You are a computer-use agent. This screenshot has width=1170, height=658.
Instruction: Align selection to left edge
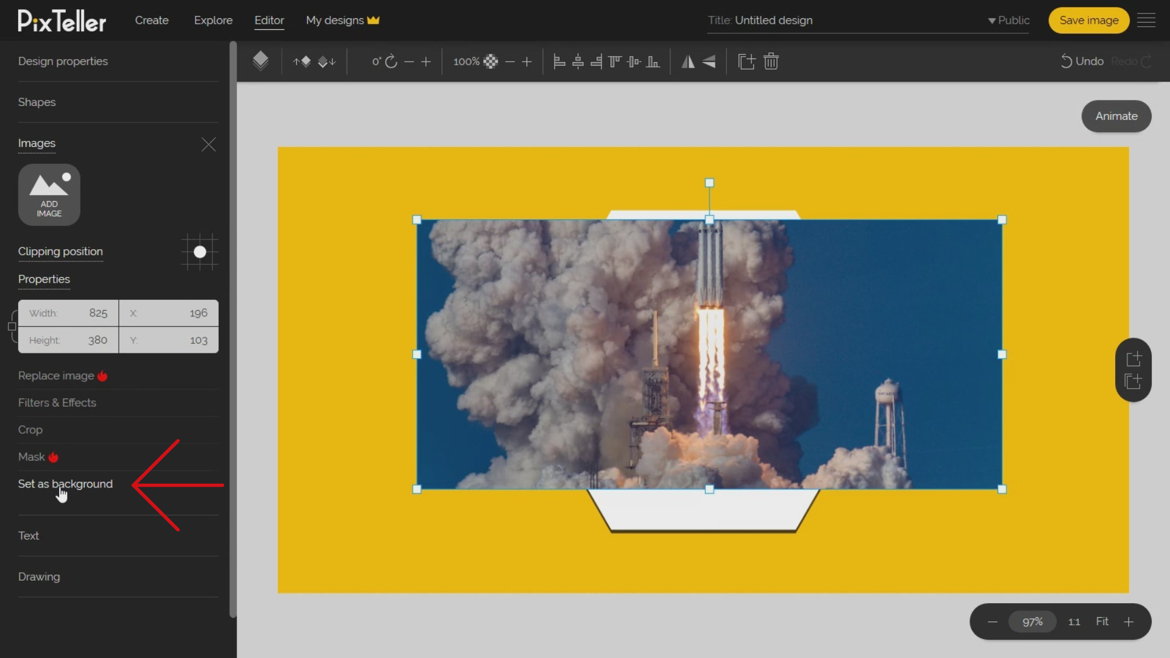click(x=559, y=61)
